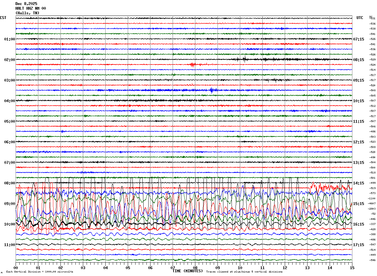Viewport: 377px width, 276px height.
Task: Select the station code 'HALT HHZ NM 00'
Action: [x=31, y=8]
